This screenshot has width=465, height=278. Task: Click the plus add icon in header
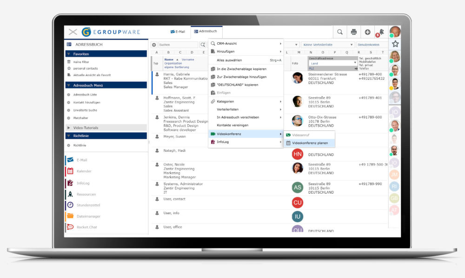[x=367, y=32]
